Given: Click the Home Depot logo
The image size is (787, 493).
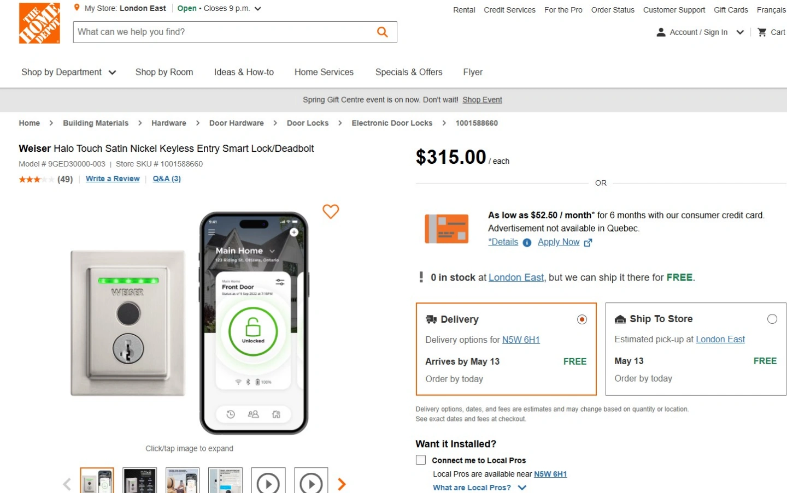Looking at the screenshot, I should (39, 23).
